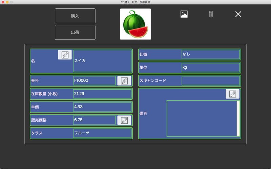This screenshot has width=271, height=169.
Task: Click the edit pencil next to 番号 F10002
Action: [124, 81]
